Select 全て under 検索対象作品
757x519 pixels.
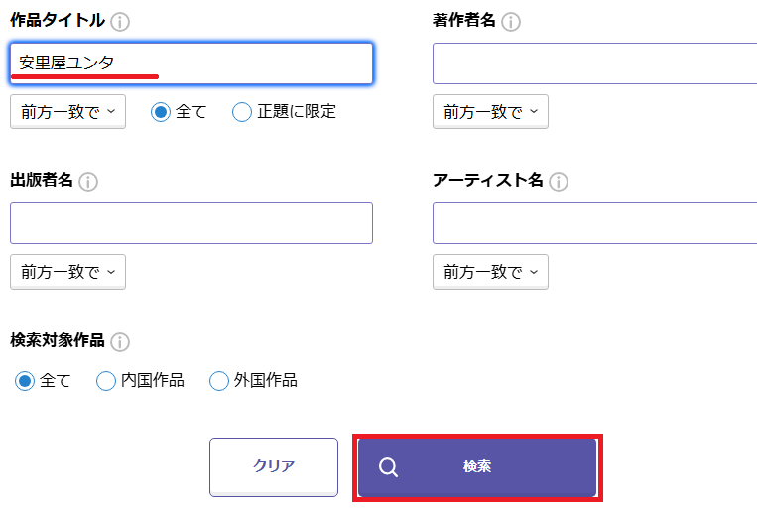click(x=25, y=381)
